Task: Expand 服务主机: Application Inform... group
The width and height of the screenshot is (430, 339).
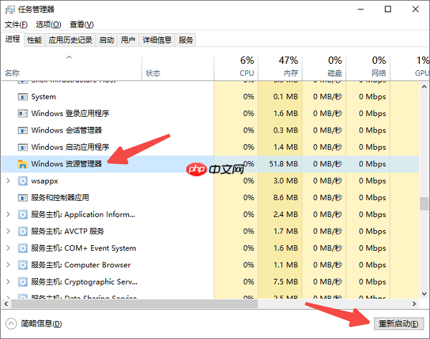Action: (x=8, y=214)
